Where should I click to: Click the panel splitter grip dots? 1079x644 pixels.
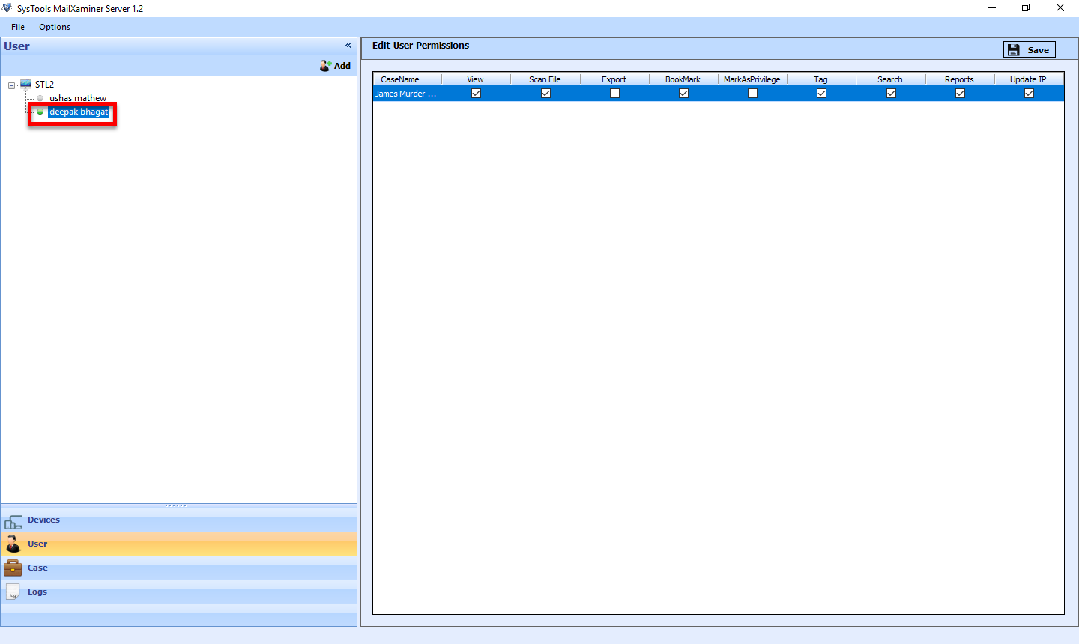176,505
